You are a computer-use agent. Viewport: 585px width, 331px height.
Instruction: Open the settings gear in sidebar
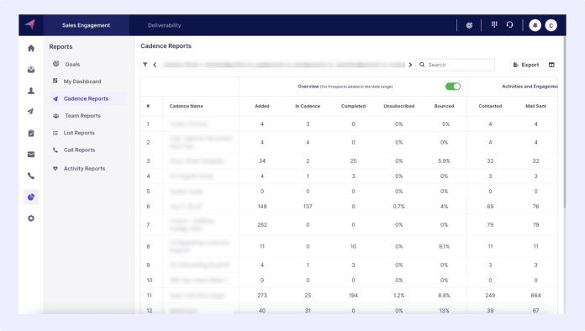(x=31, y=218)
